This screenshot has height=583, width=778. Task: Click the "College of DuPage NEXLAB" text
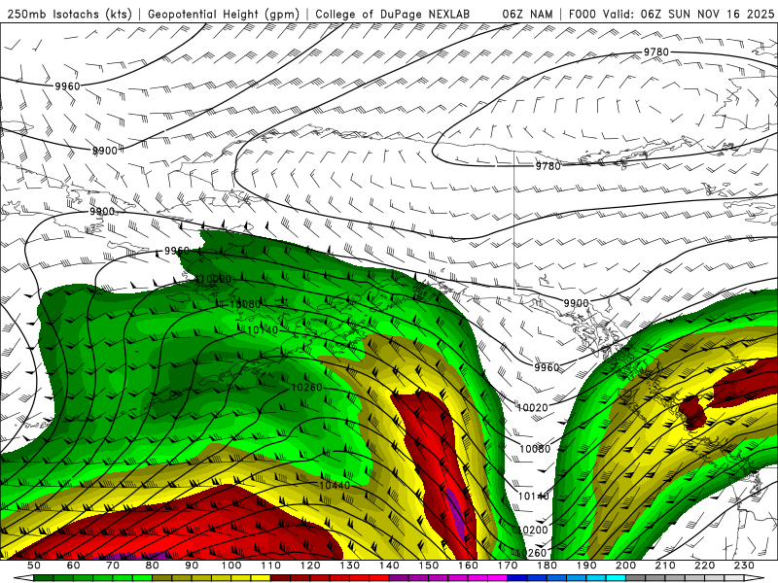pos(393,14)
